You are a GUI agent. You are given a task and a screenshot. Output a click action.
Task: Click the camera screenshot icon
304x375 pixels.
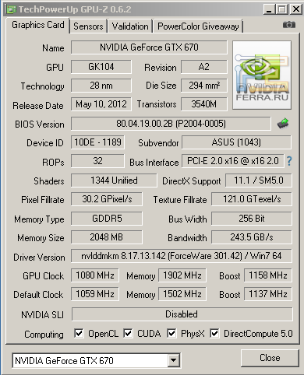click(x=289, y=25)
